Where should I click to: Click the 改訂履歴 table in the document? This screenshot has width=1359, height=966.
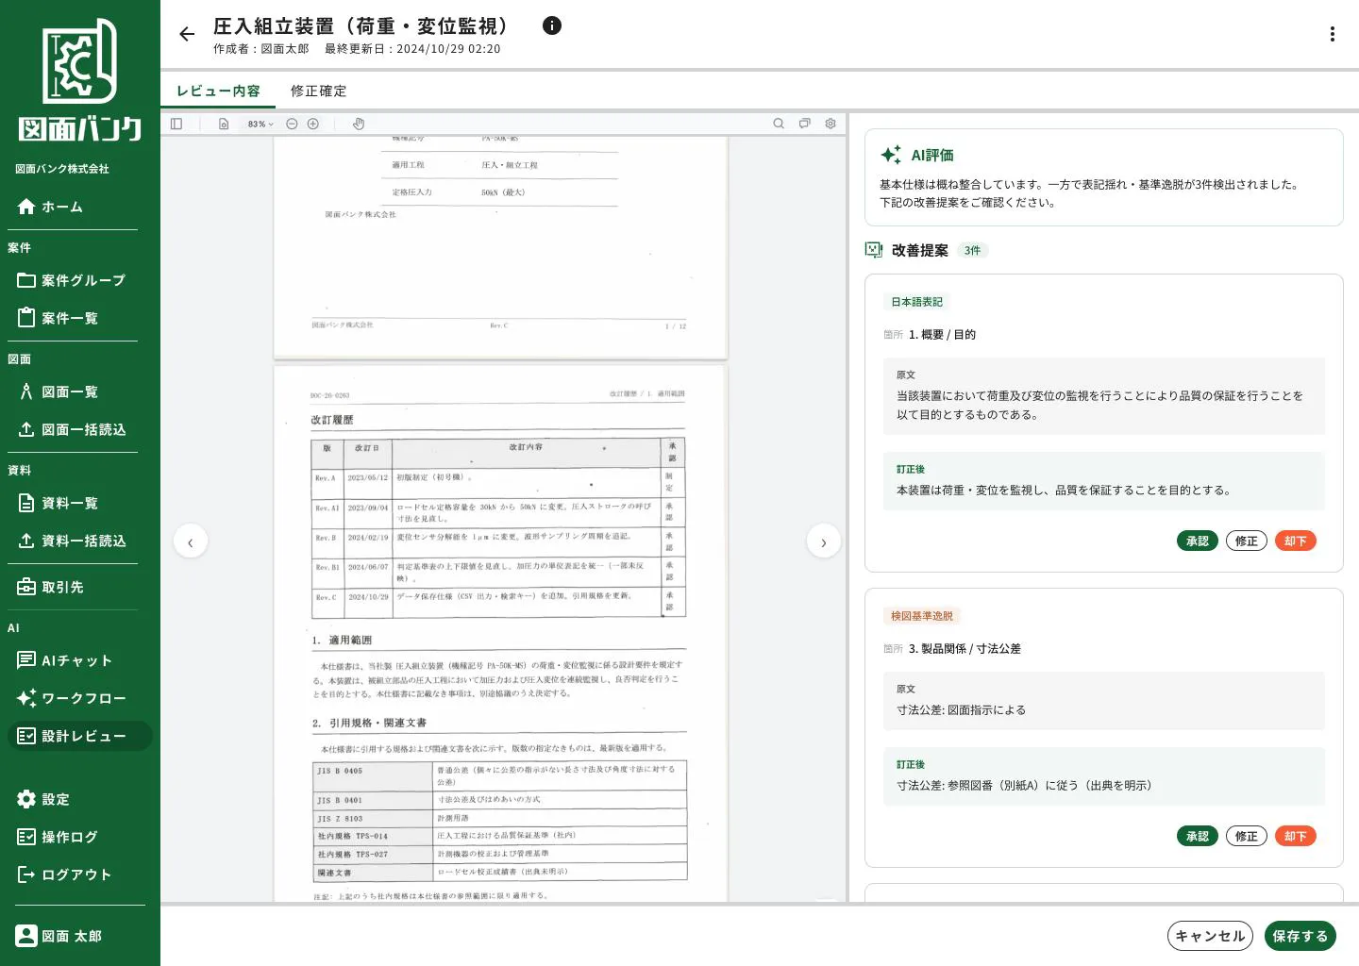coord(498,526)
